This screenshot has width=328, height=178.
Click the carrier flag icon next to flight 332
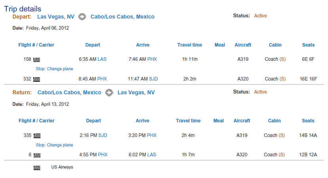36,79
